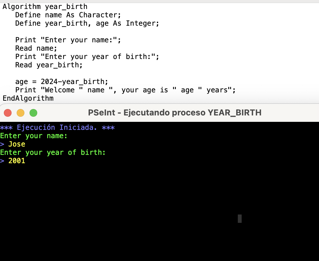Click the 'Define year_birth, age As Integer' line

pyautogui.click(x=87, y=23)
